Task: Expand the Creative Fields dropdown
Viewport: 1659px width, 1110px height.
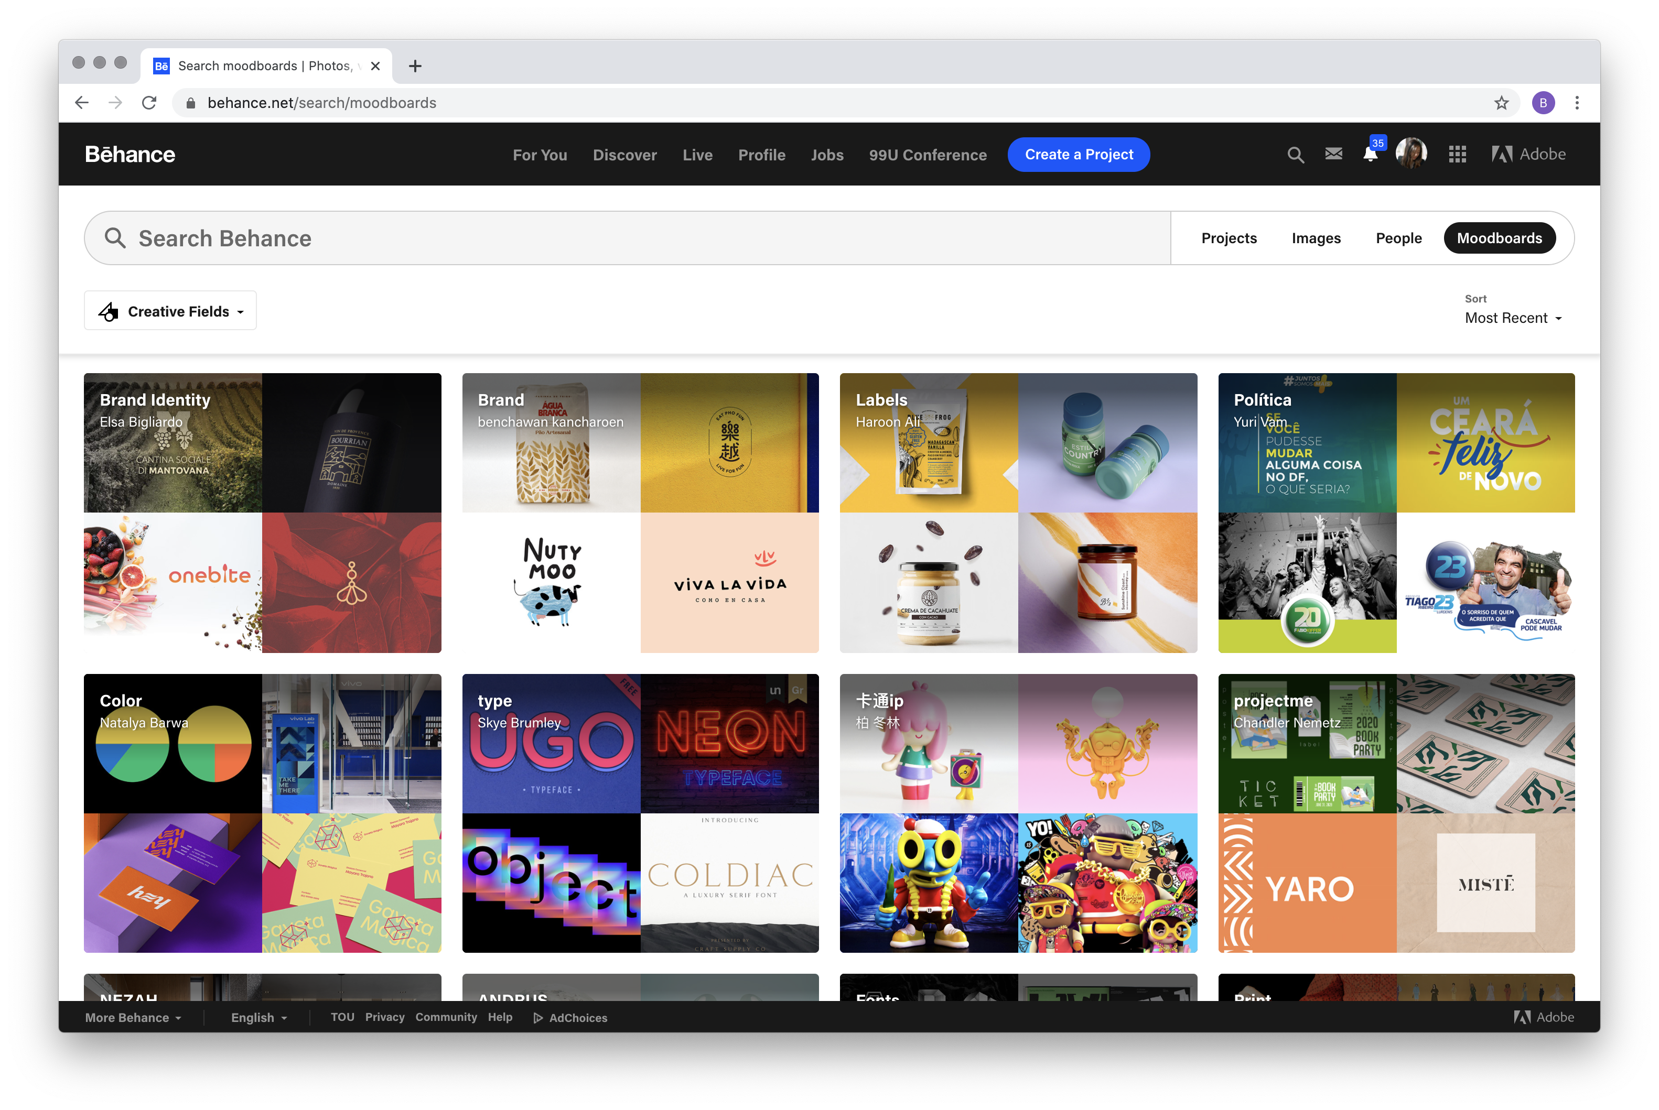Action: pyautogui.click(x=170, y=311)
